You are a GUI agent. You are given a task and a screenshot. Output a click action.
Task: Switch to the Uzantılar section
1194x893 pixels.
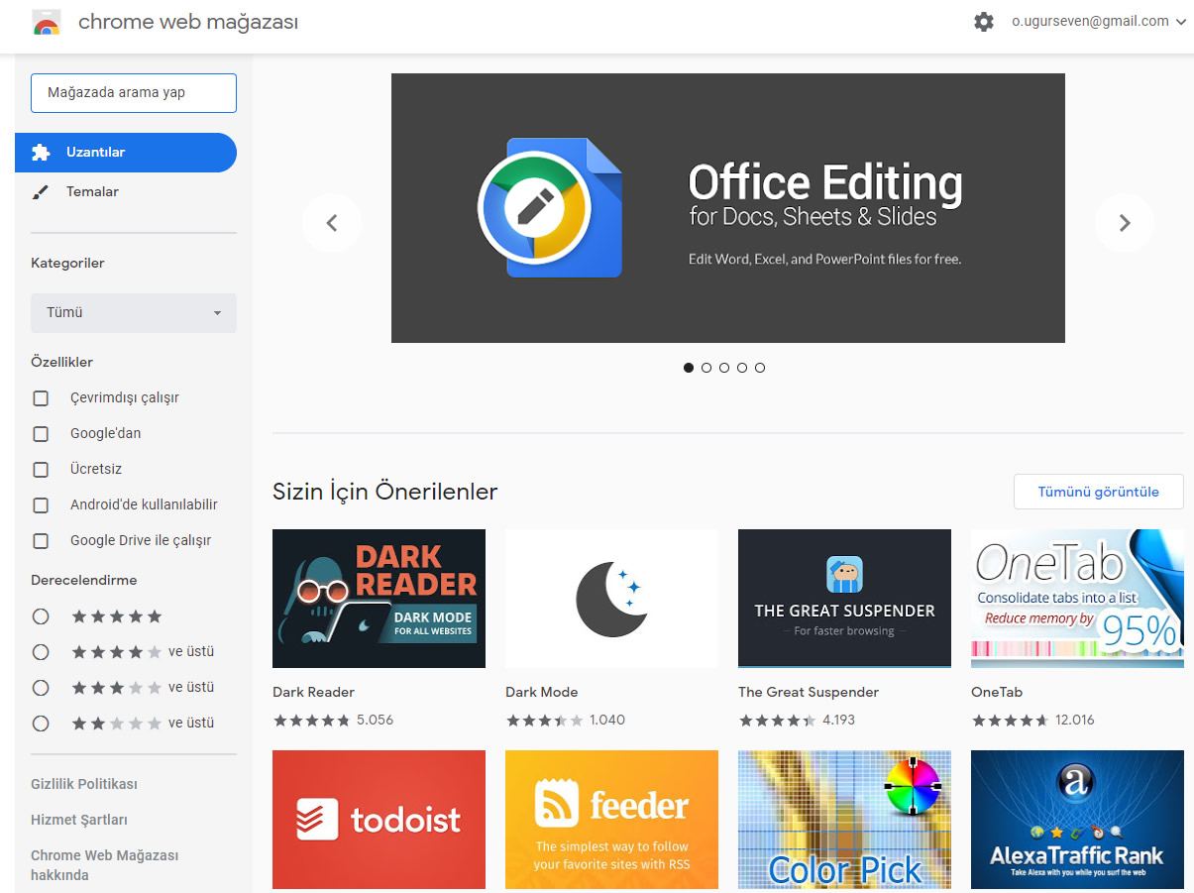(126, 153)
